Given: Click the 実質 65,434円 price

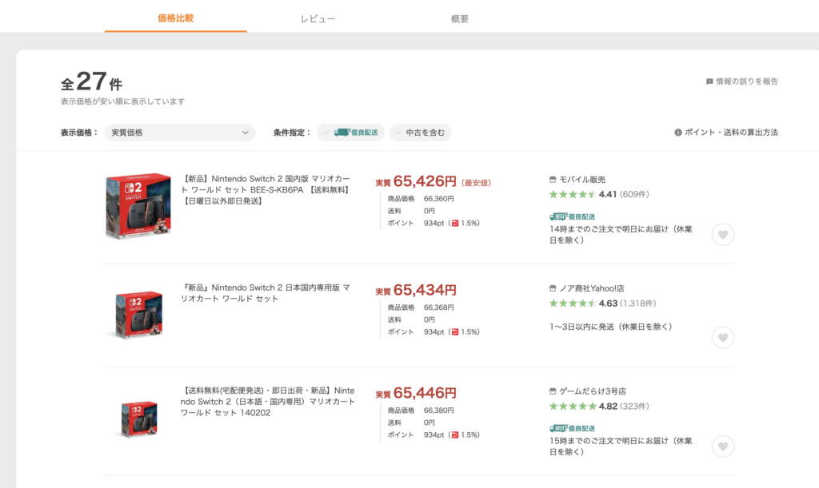Looking at the screenshot, I should 416,290.
